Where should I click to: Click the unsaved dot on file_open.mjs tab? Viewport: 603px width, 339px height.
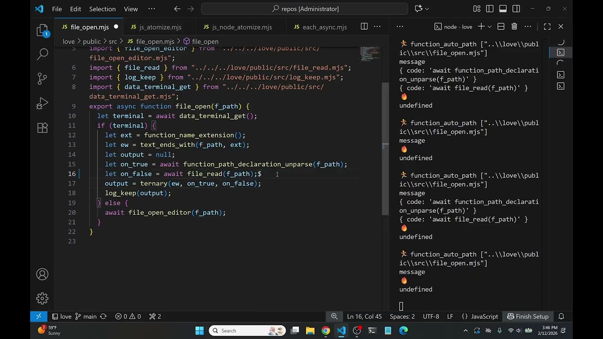116,27
